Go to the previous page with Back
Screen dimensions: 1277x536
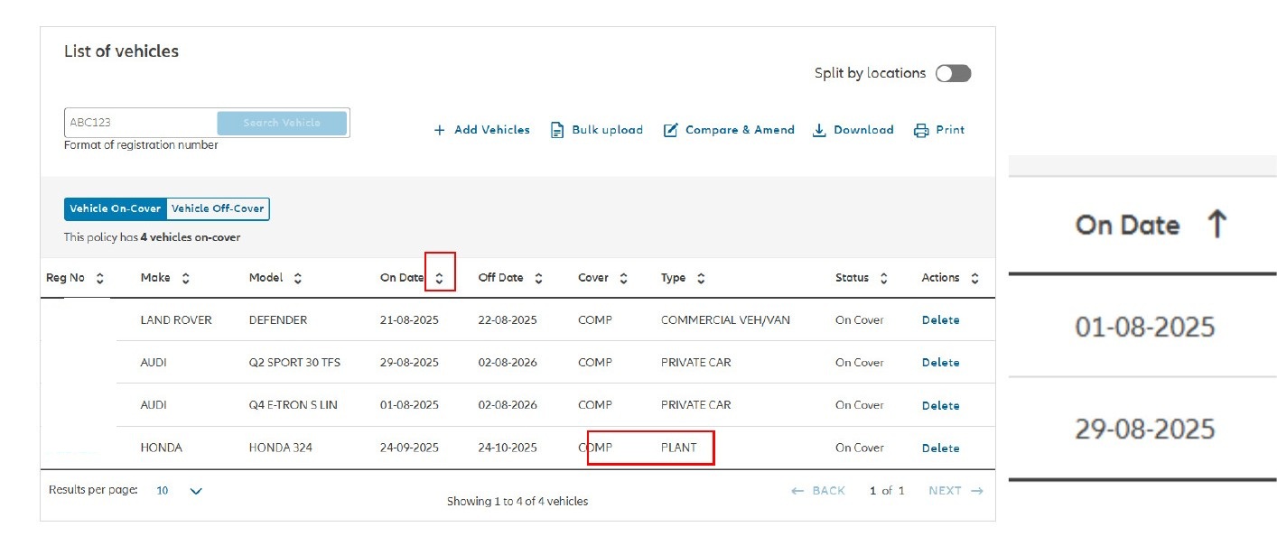coord(818,491)
